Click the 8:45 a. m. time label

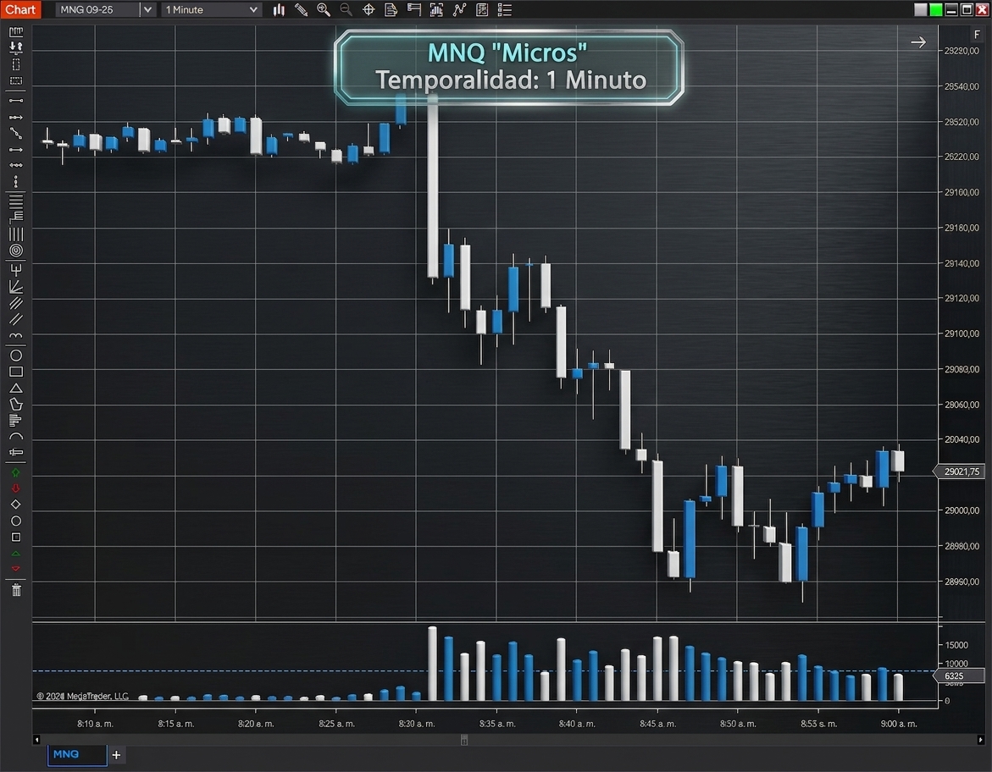point(657,723)
